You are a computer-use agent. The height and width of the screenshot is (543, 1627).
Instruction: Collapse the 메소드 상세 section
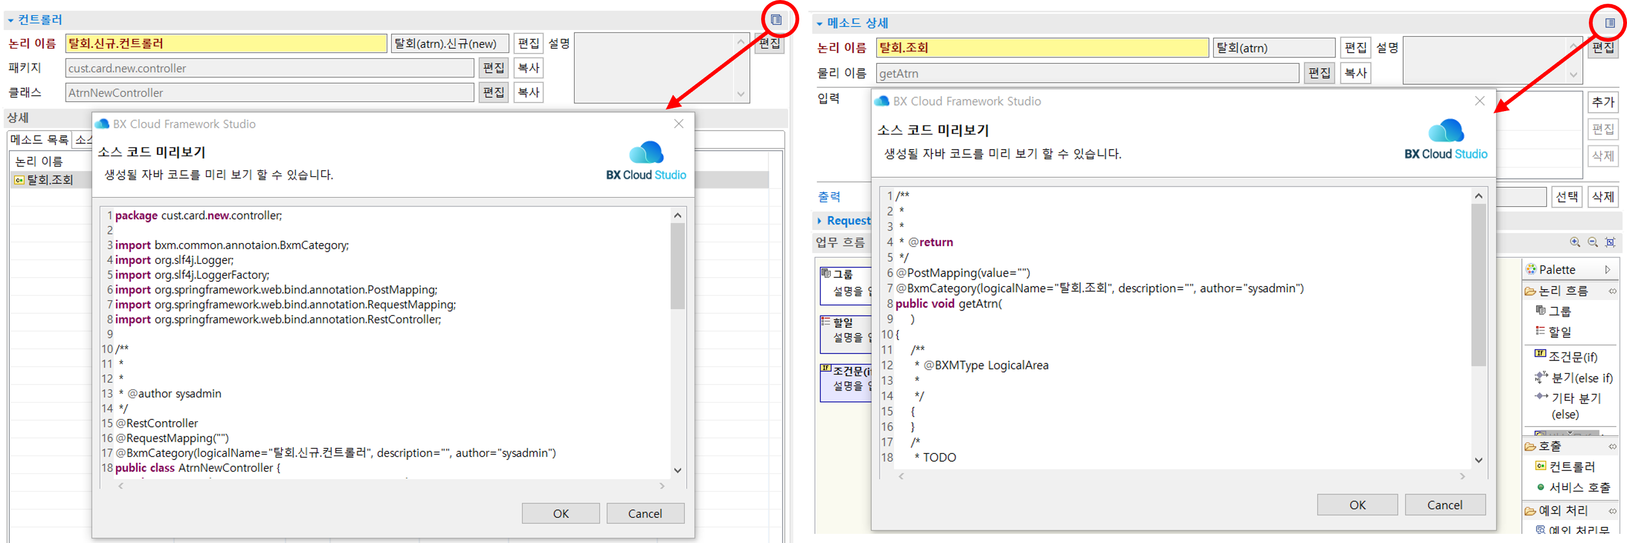820,23
